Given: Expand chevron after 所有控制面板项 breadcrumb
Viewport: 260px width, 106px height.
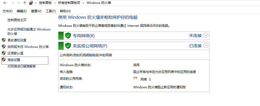Looking at the screenshot, I should tap(83, 3).
